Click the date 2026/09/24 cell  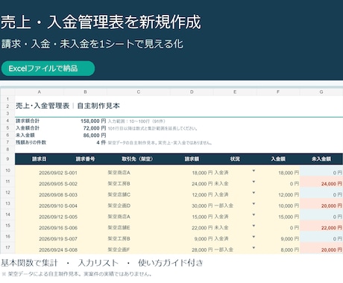point(51,249)
